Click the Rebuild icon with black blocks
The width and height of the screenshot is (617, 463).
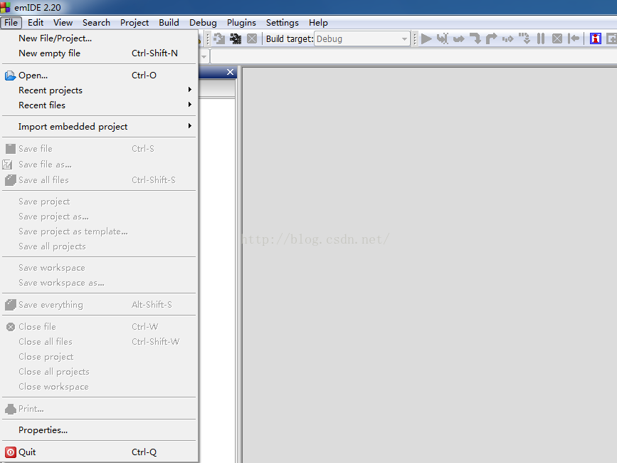(x=236, y=38)
